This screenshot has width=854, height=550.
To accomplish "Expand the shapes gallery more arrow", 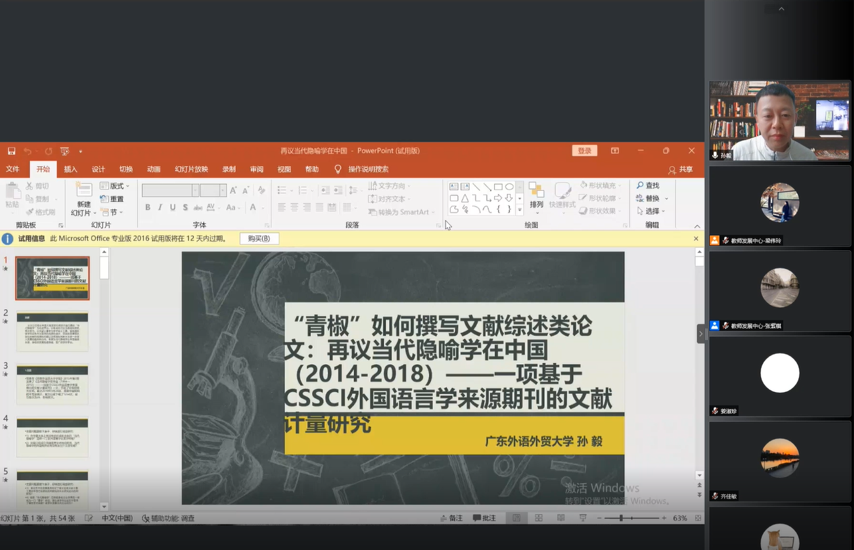I will coord(519,209).
